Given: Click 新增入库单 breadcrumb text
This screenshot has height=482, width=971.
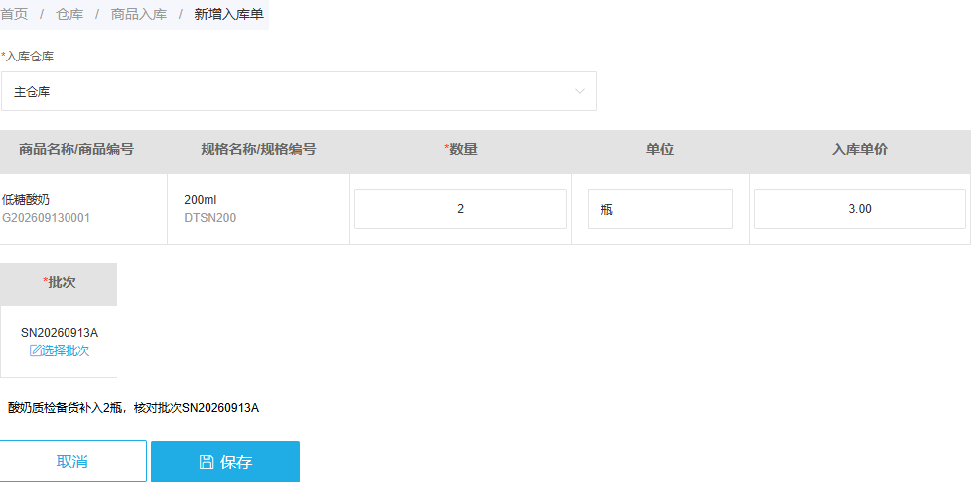Looking at the screenshot, I should click(x=228, y=14).
